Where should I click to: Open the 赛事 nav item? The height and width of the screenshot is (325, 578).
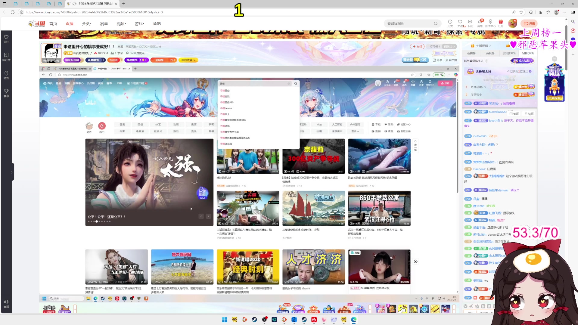click(104, 23)
